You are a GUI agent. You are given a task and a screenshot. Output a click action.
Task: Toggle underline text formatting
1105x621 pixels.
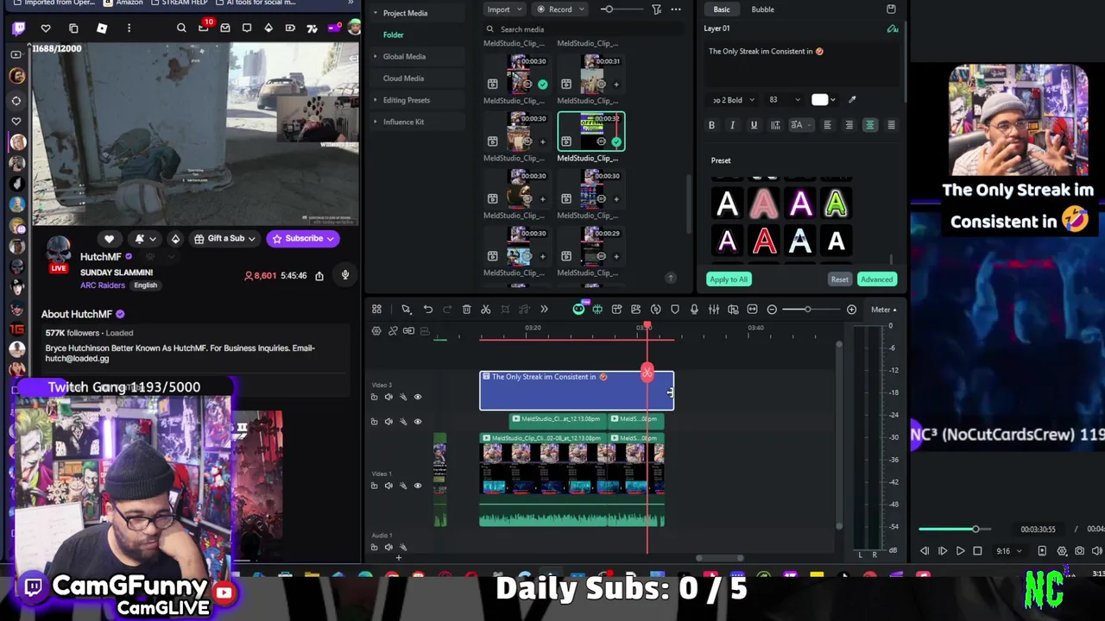[x=754, y=125]
